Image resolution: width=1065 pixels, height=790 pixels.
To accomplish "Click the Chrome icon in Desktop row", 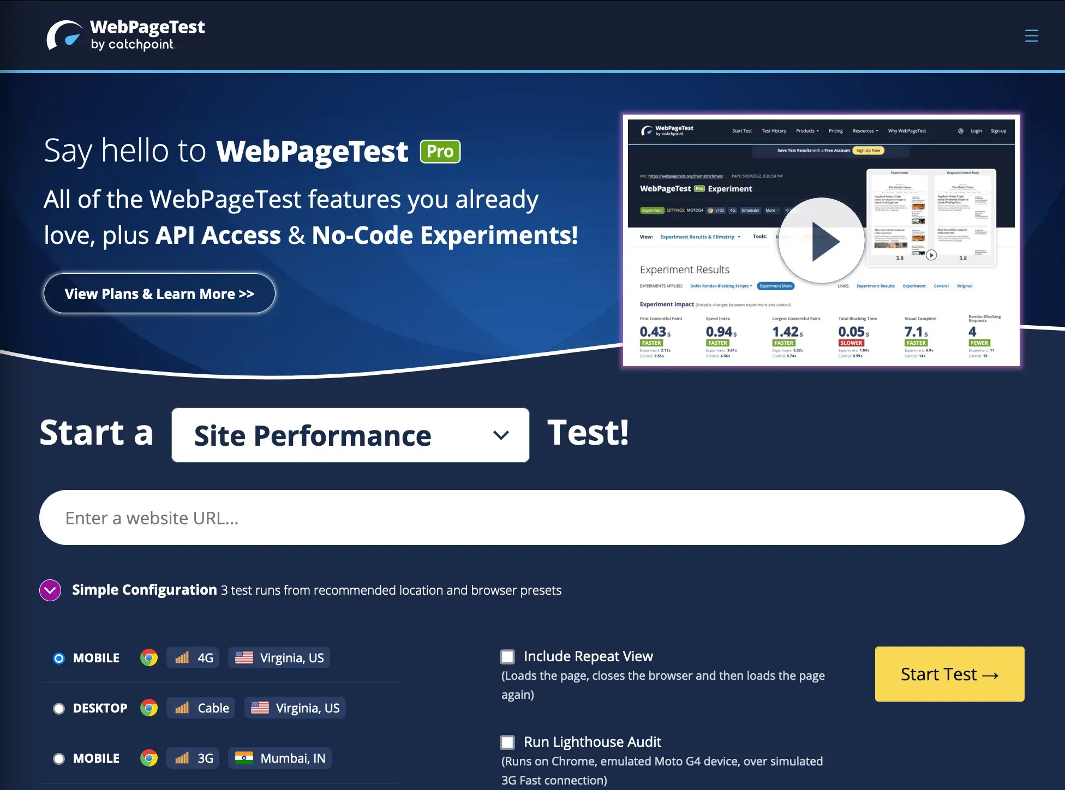I will click(149, 708).
